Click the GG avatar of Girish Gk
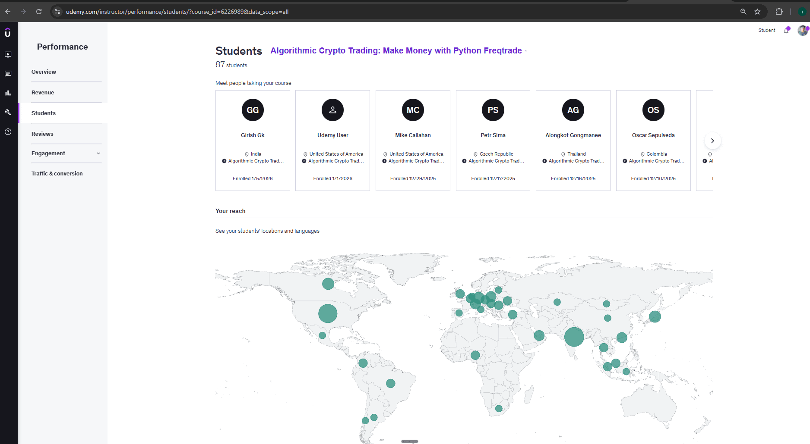Viewport: 810px width, 444px height. [x=253, y=110]
